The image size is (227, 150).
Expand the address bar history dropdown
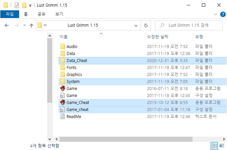[x=136, y=25]
